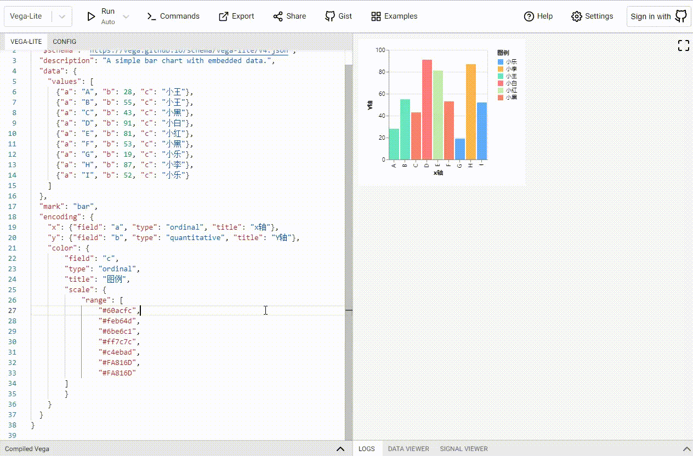This screenshot has width=693, height=456.
Task: Click the Run play icon
Action: tap(92, 16)
